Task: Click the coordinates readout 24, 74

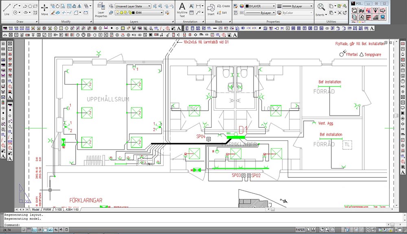Action: 7,230
